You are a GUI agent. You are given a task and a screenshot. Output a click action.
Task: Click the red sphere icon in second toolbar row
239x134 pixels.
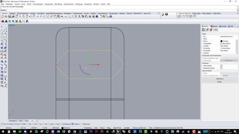click(x=3, y=21)
